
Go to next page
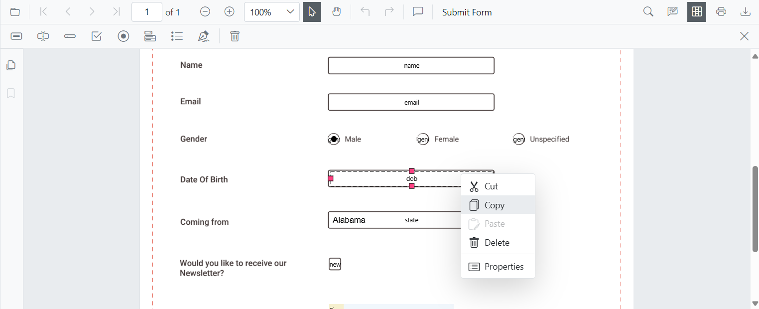[x=92, y=12]
